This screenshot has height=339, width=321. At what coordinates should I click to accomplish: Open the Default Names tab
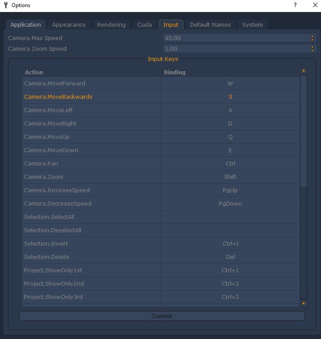(x=210, y=25)
